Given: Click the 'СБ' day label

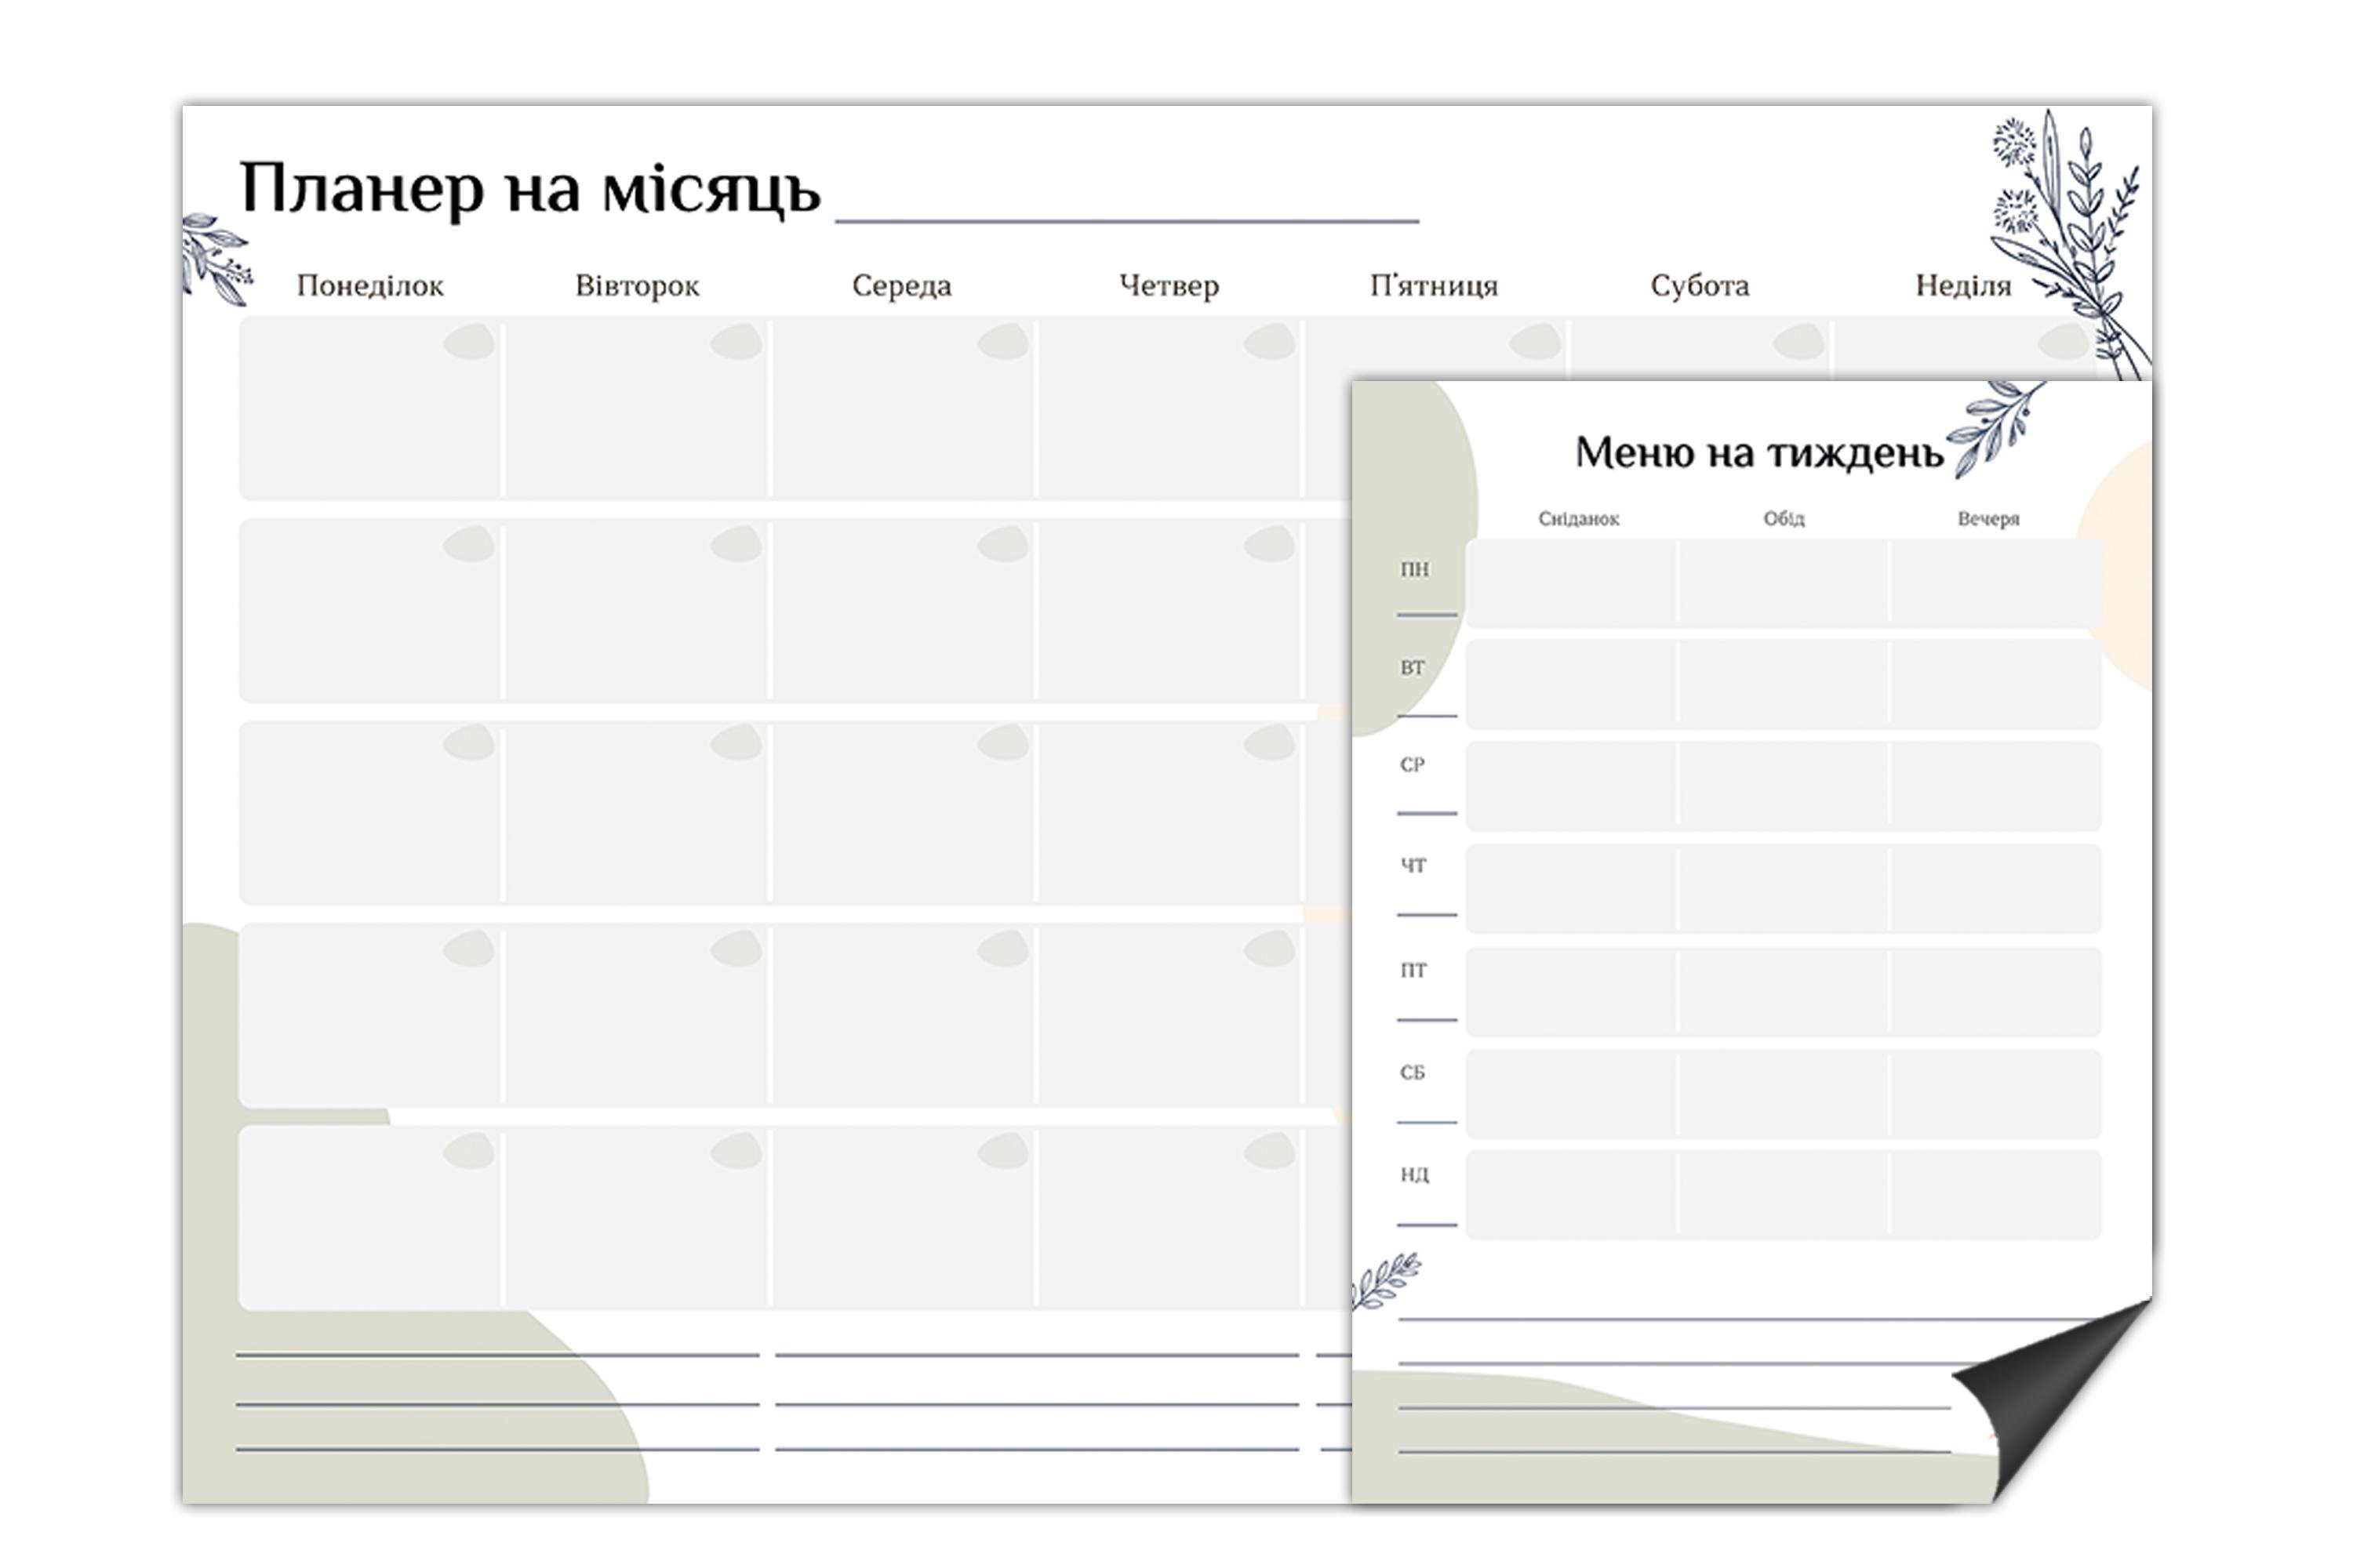Looking at the screenshot, I should coord(1413,1072).
